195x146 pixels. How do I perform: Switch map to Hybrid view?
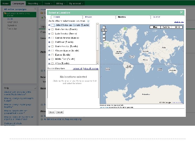177,27
